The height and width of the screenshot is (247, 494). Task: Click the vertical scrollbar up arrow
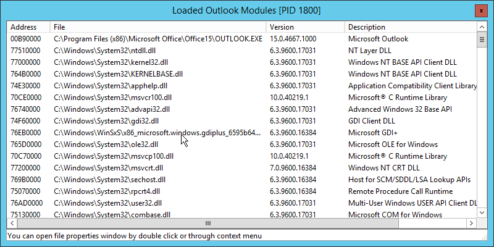pyautogui.click(x=482, y=27)
